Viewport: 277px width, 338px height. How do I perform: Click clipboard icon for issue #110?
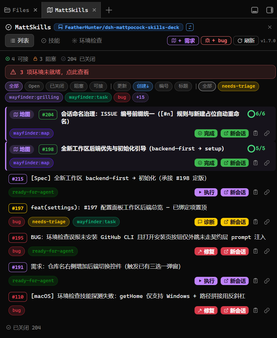click(256, 310)
